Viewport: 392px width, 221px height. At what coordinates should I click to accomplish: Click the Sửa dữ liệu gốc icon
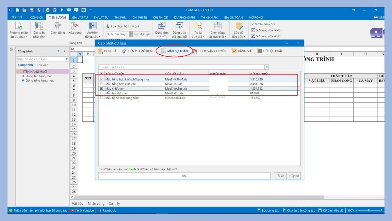pos(239,26)
